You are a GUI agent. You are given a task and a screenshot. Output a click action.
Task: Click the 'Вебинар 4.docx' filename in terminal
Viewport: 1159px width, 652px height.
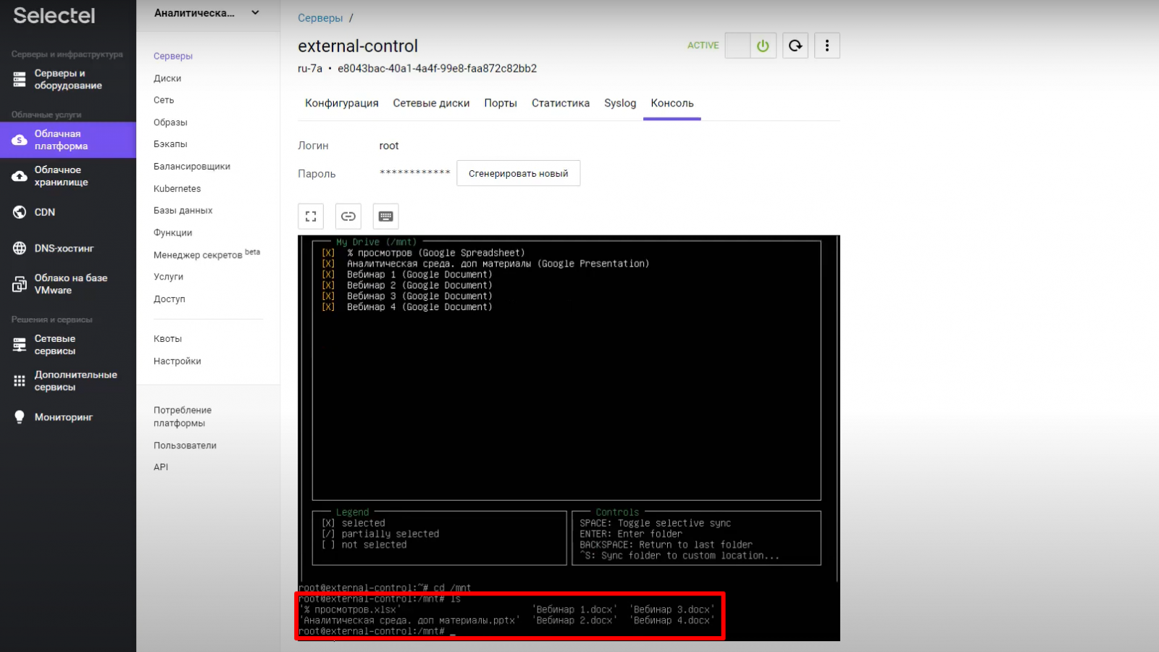672,621
